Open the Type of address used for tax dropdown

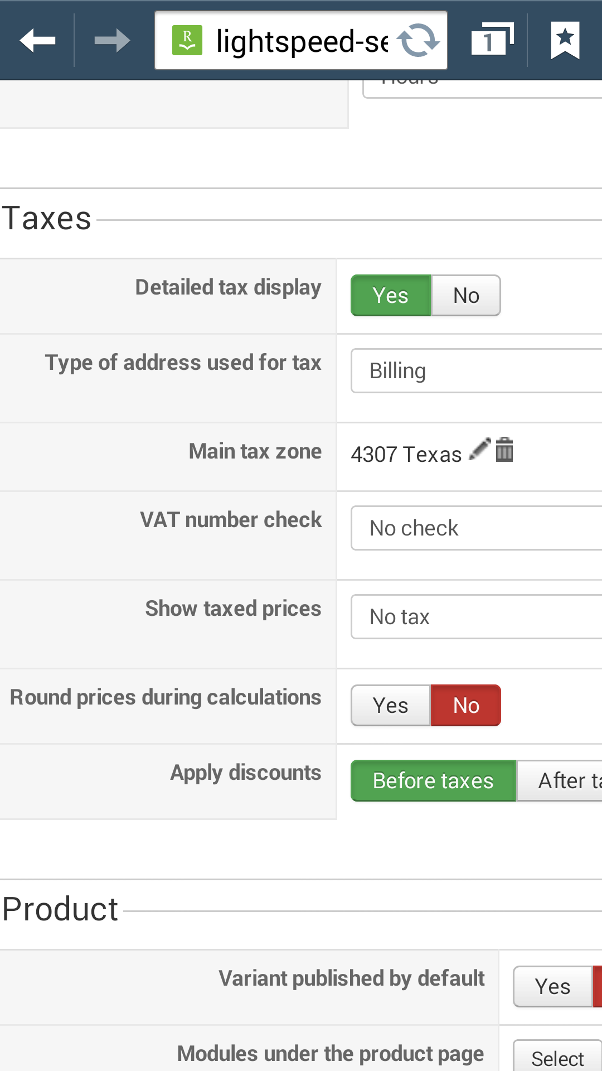(477, 371)
